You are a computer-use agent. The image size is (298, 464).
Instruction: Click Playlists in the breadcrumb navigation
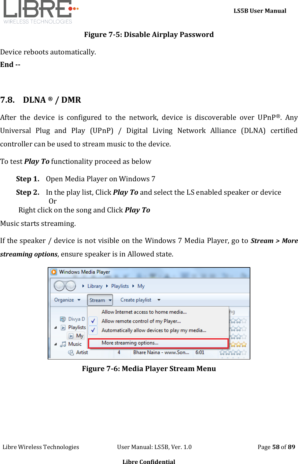(119, 286)
